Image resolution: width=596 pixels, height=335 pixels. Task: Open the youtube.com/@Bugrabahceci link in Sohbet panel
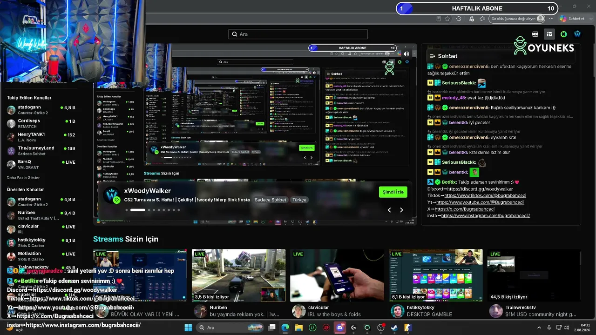click(480, 202)
